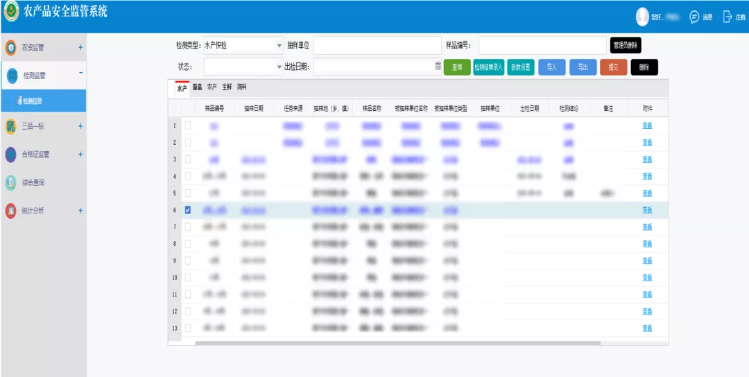Screen dimensions: 749x377
Task: Switch to the 饲料 tab
Action: [241, 87]
